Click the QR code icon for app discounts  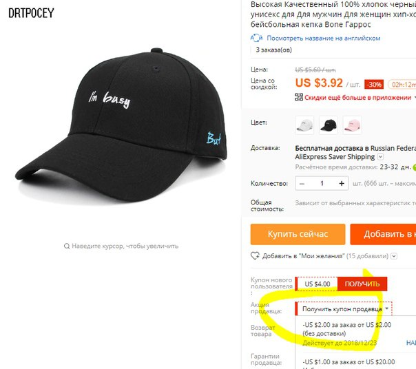click(299, 97)
